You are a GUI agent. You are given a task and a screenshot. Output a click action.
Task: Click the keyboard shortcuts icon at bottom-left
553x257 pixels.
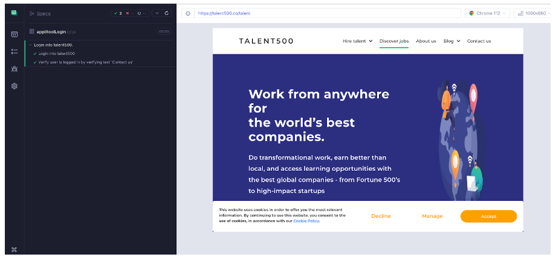click(x=14, y=249)
